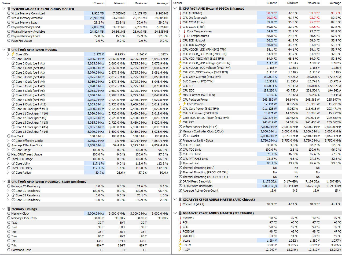This screenshot has width=342, height=255.
Task: Click the circle icon next to Thermal Throttling (HTC)
Action: (180, 168)
